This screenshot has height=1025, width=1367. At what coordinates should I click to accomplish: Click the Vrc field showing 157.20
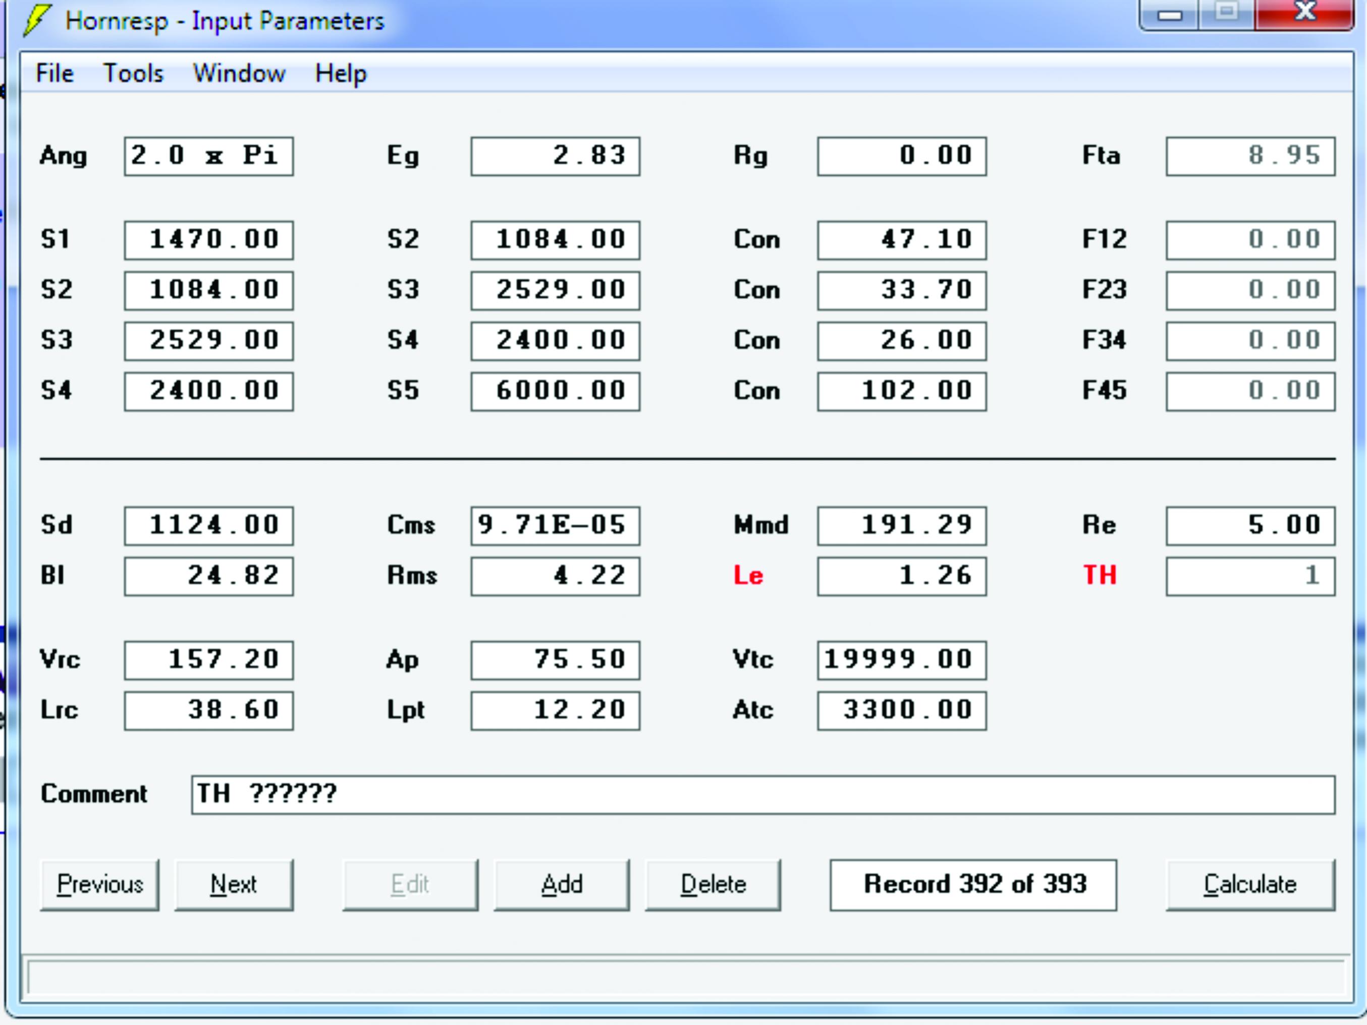(x=209, y=660)
